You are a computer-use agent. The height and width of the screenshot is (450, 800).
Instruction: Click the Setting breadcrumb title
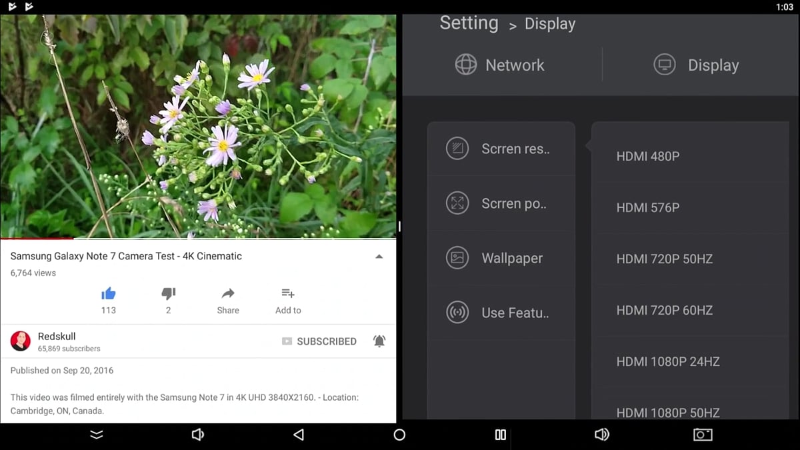tap(469, 23)
